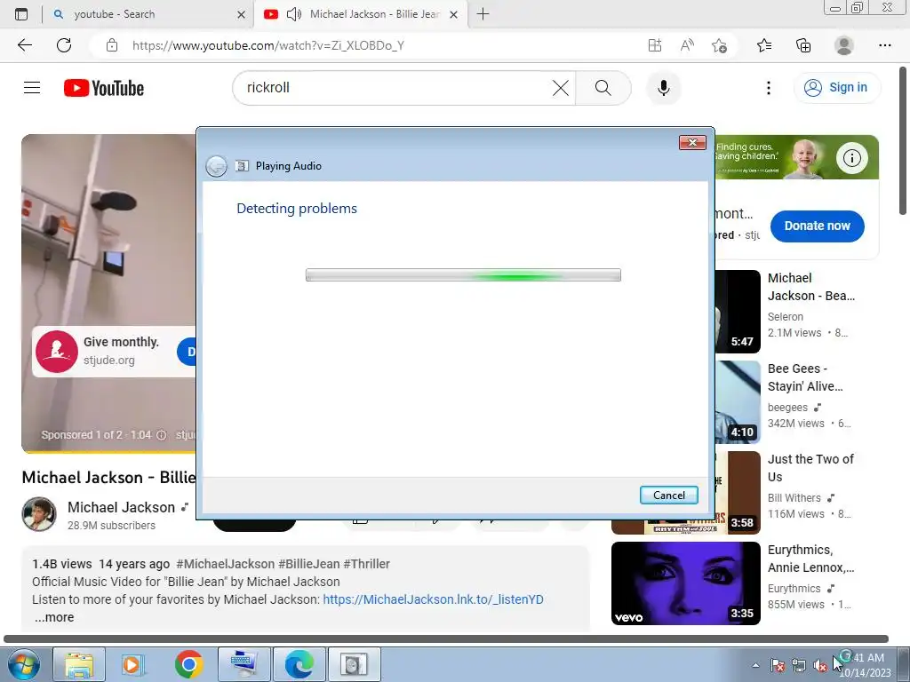Image resolution: width=910 pixels, height=682 pixels.
Task: Open Edge Settings and more menu
Action: 884,45
